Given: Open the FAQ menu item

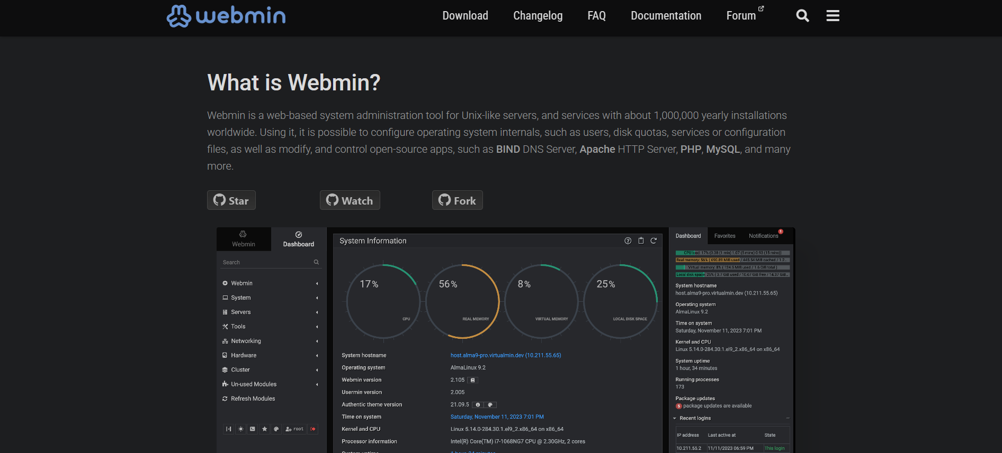Looking at the screenshot, I should point(596,16).
